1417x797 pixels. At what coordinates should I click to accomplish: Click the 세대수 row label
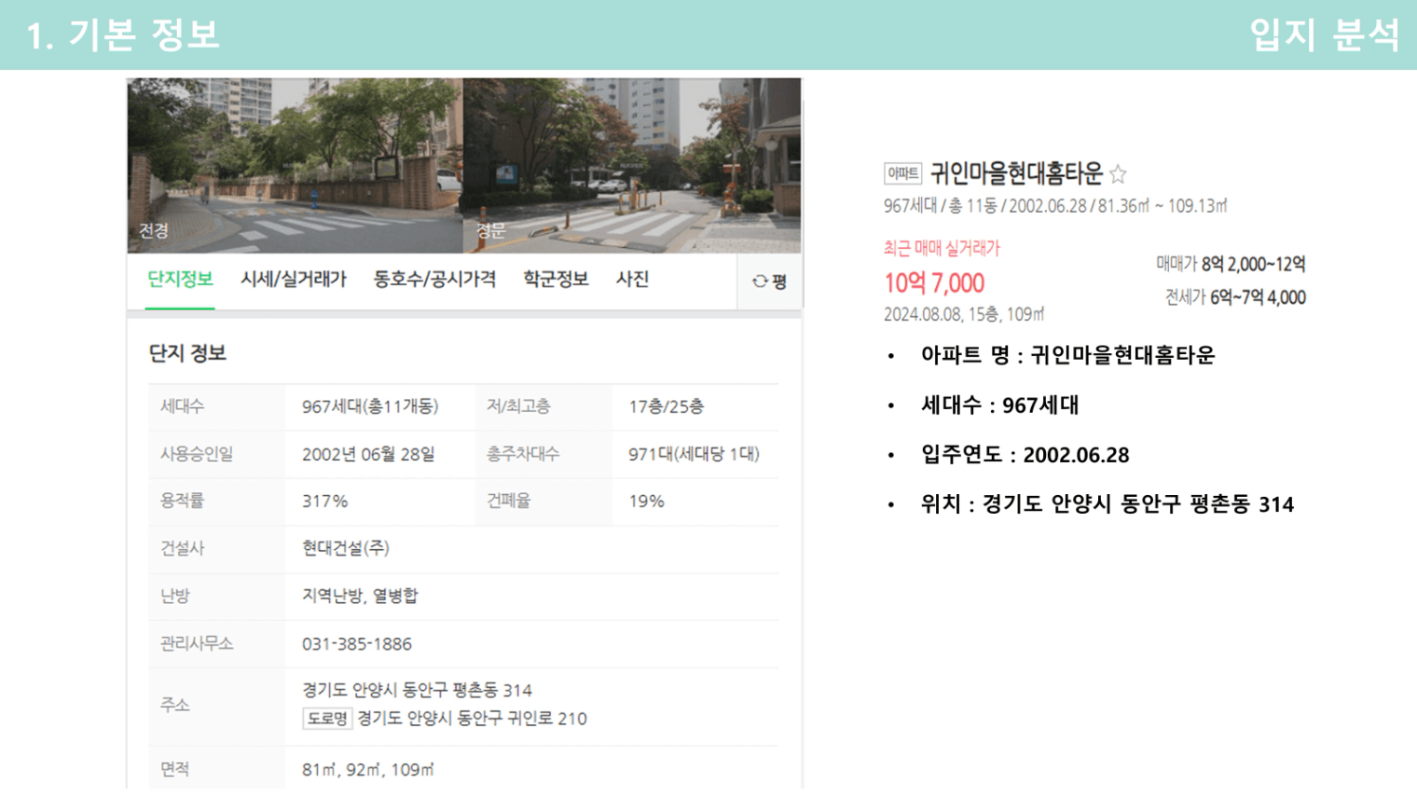182,406
